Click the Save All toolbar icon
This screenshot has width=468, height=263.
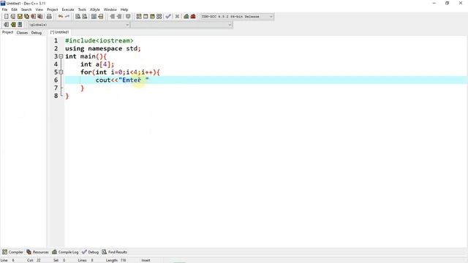tap(26, 16)
